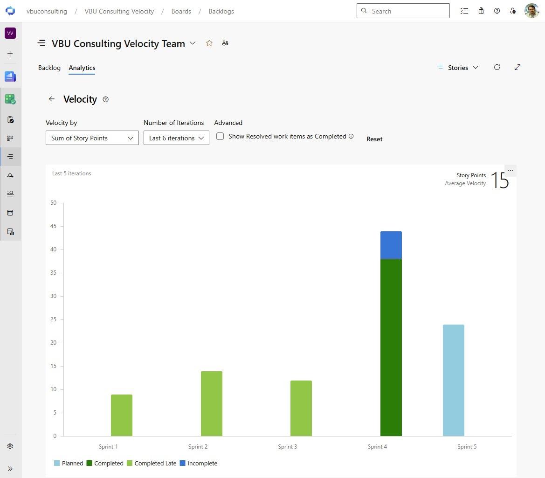Open the work items list icon in header
The width and height of the screenshot is (545, 478).
coord(464,11)
